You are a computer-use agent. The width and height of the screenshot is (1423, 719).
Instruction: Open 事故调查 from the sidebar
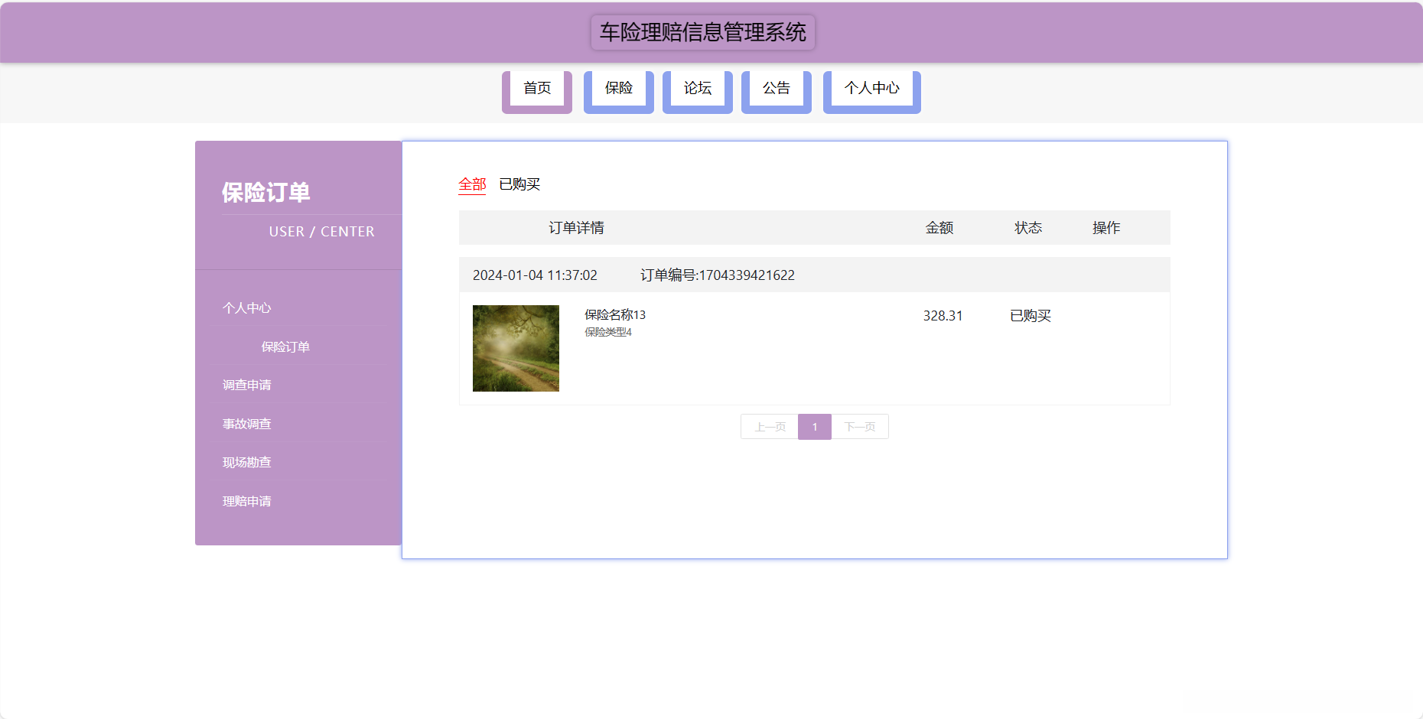click(x=246, y=424)
